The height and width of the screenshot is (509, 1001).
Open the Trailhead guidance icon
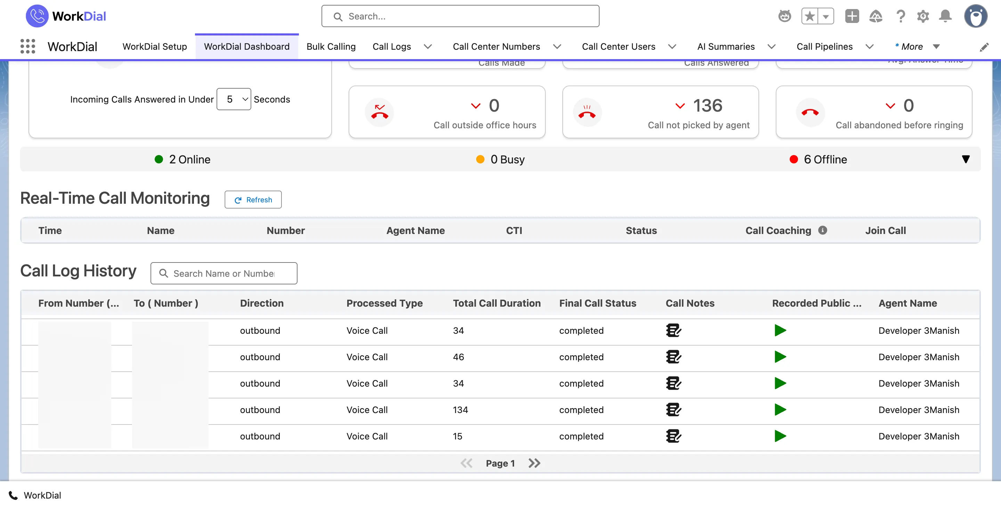[876, 16]
